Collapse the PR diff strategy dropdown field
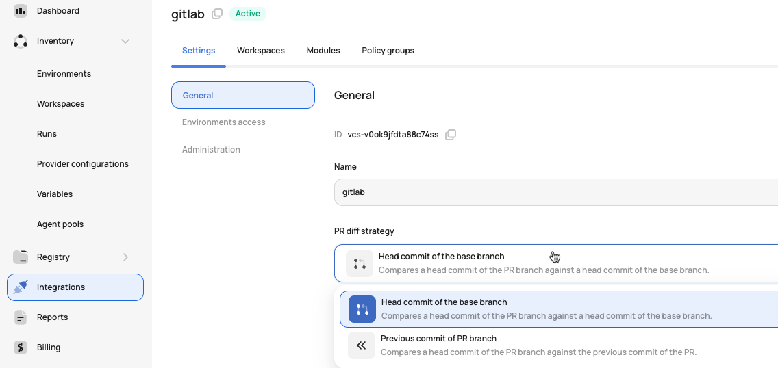778x368 pixels. pyautogui.click(x=556, y=263)
